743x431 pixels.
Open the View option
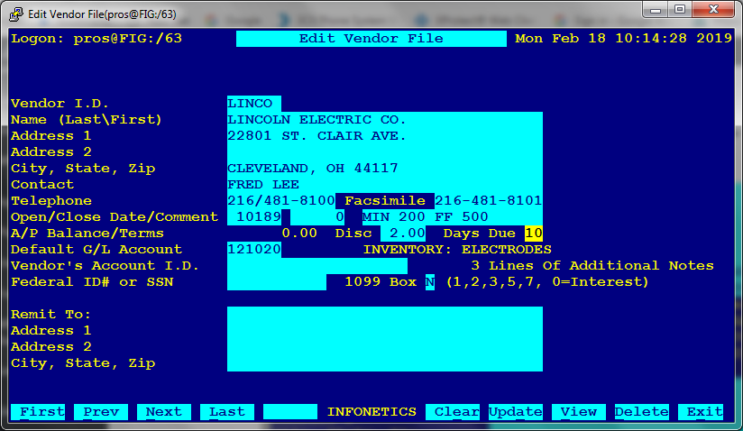[579, 412]
